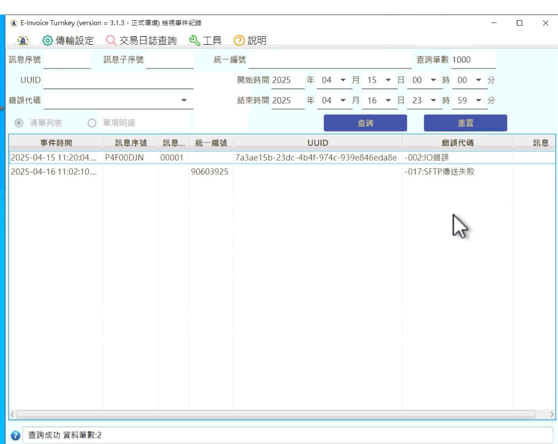Viewport: 558px width, 444px height.
Task: Click the gear icon for 傳輸設定
Action: tap(47, 41)
